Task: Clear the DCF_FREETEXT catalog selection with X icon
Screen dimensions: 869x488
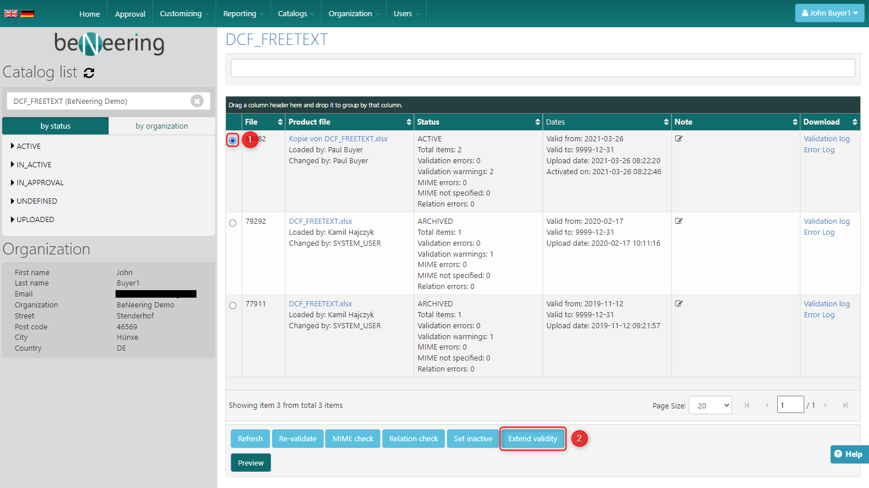Action: click(x=197, y=101)
